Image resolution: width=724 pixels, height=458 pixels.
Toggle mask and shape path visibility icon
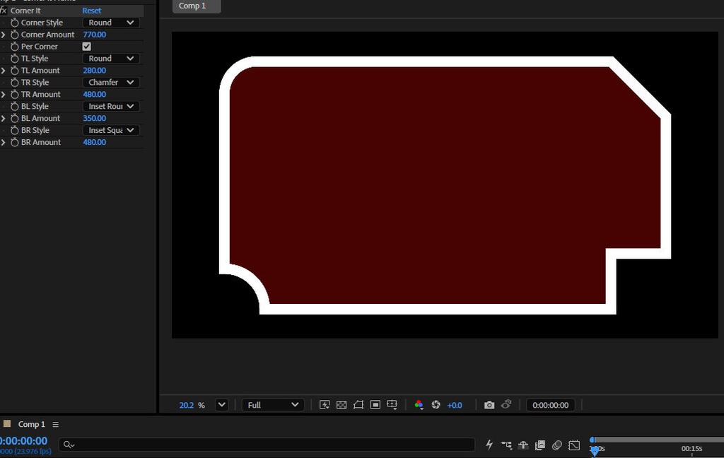[x=358, y=405]
